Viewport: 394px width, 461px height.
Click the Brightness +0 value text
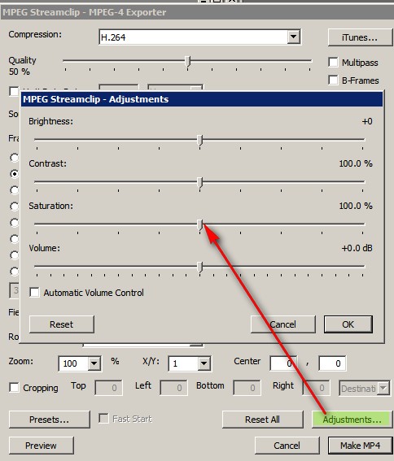[x=367, y=121]
